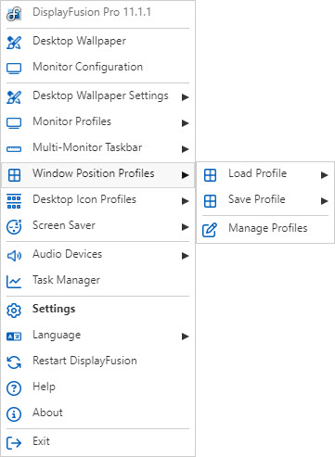Select the Screen Saver menu label
Image resolution: width=335 pixels, height=457 pixels.
[x=64, y=225]
